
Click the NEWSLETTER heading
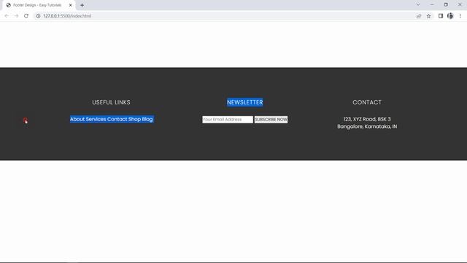point(245,102)
